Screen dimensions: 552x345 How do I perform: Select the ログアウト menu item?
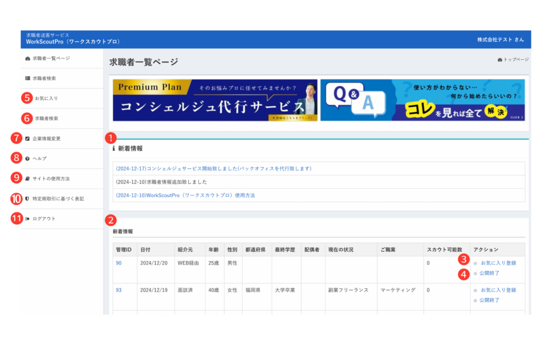coord(44,218)
